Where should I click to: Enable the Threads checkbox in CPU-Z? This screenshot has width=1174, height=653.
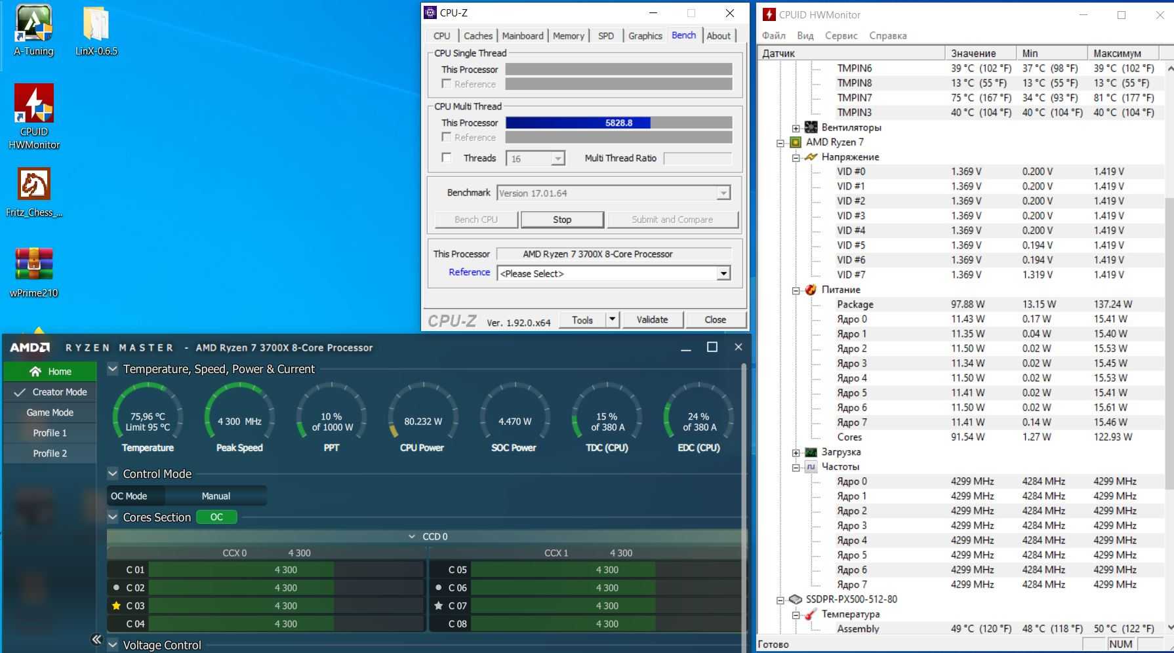click(x=447, y=158)
